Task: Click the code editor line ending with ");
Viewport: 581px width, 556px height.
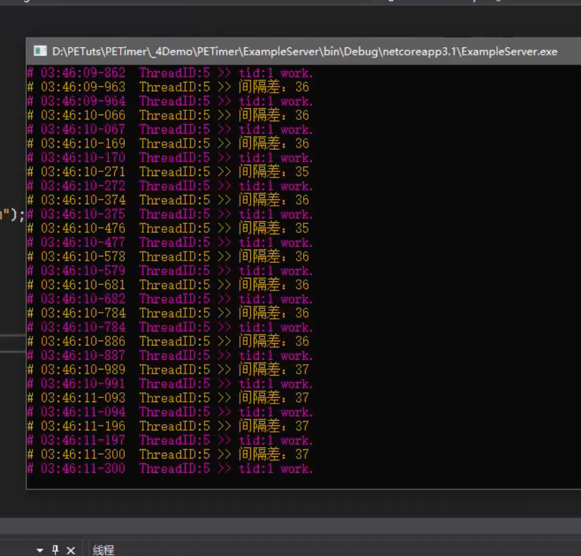Action: [x=12, y=215]
